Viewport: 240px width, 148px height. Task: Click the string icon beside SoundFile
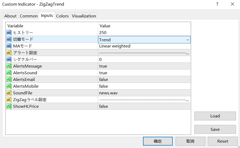point(9,93)
